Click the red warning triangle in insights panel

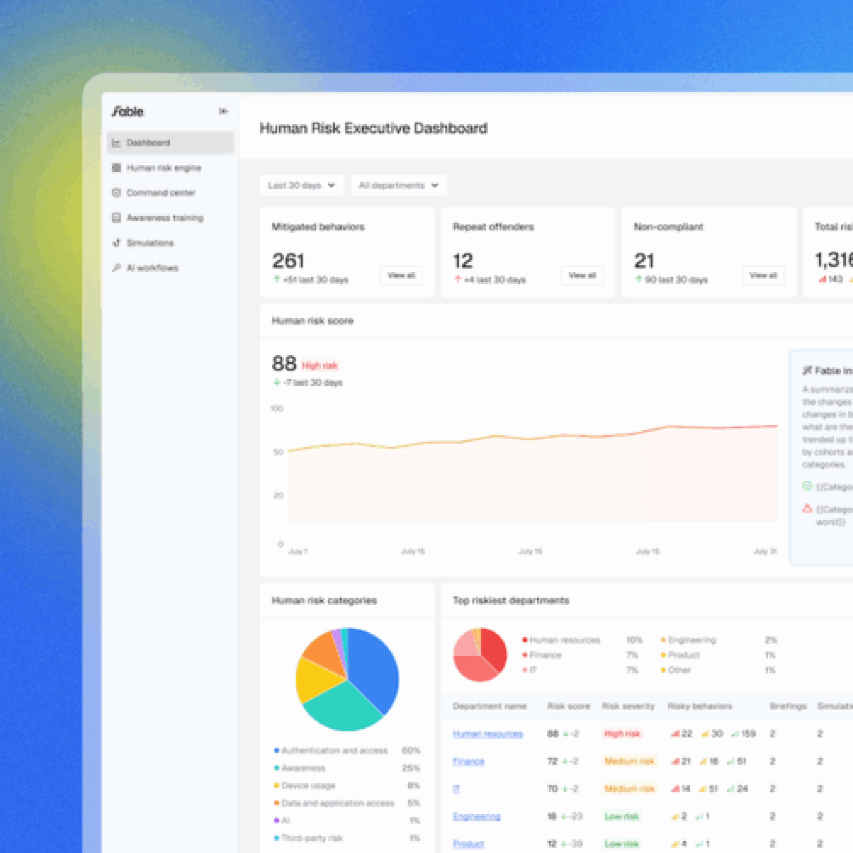point(807,508)
